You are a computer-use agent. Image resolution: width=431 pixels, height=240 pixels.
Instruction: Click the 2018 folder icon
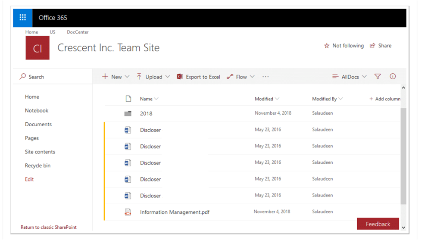[x=128, y=114]
